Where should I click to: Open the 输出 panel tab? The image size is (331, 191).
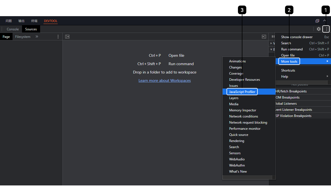coord(21,21)
